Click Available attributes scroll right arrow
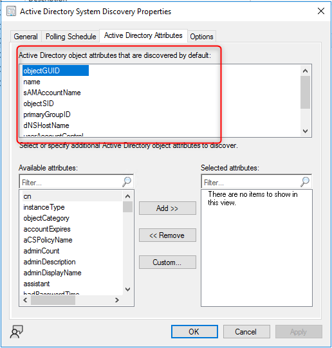Screen dimensions: 332x348 pos(117,300)
